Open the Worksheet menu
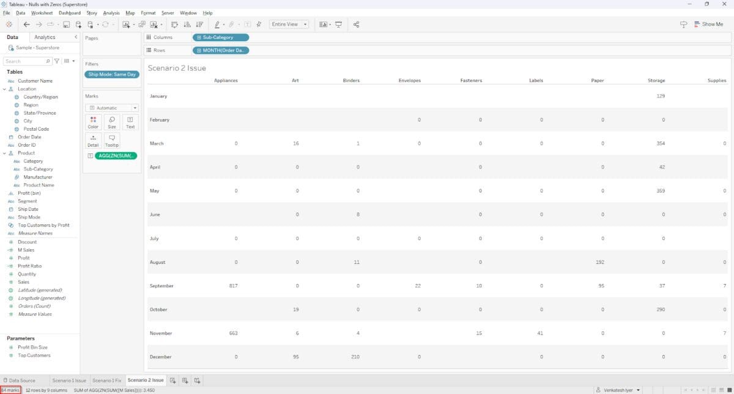Image resolution: width=734 pixels, height=394 pixels. 42,13
